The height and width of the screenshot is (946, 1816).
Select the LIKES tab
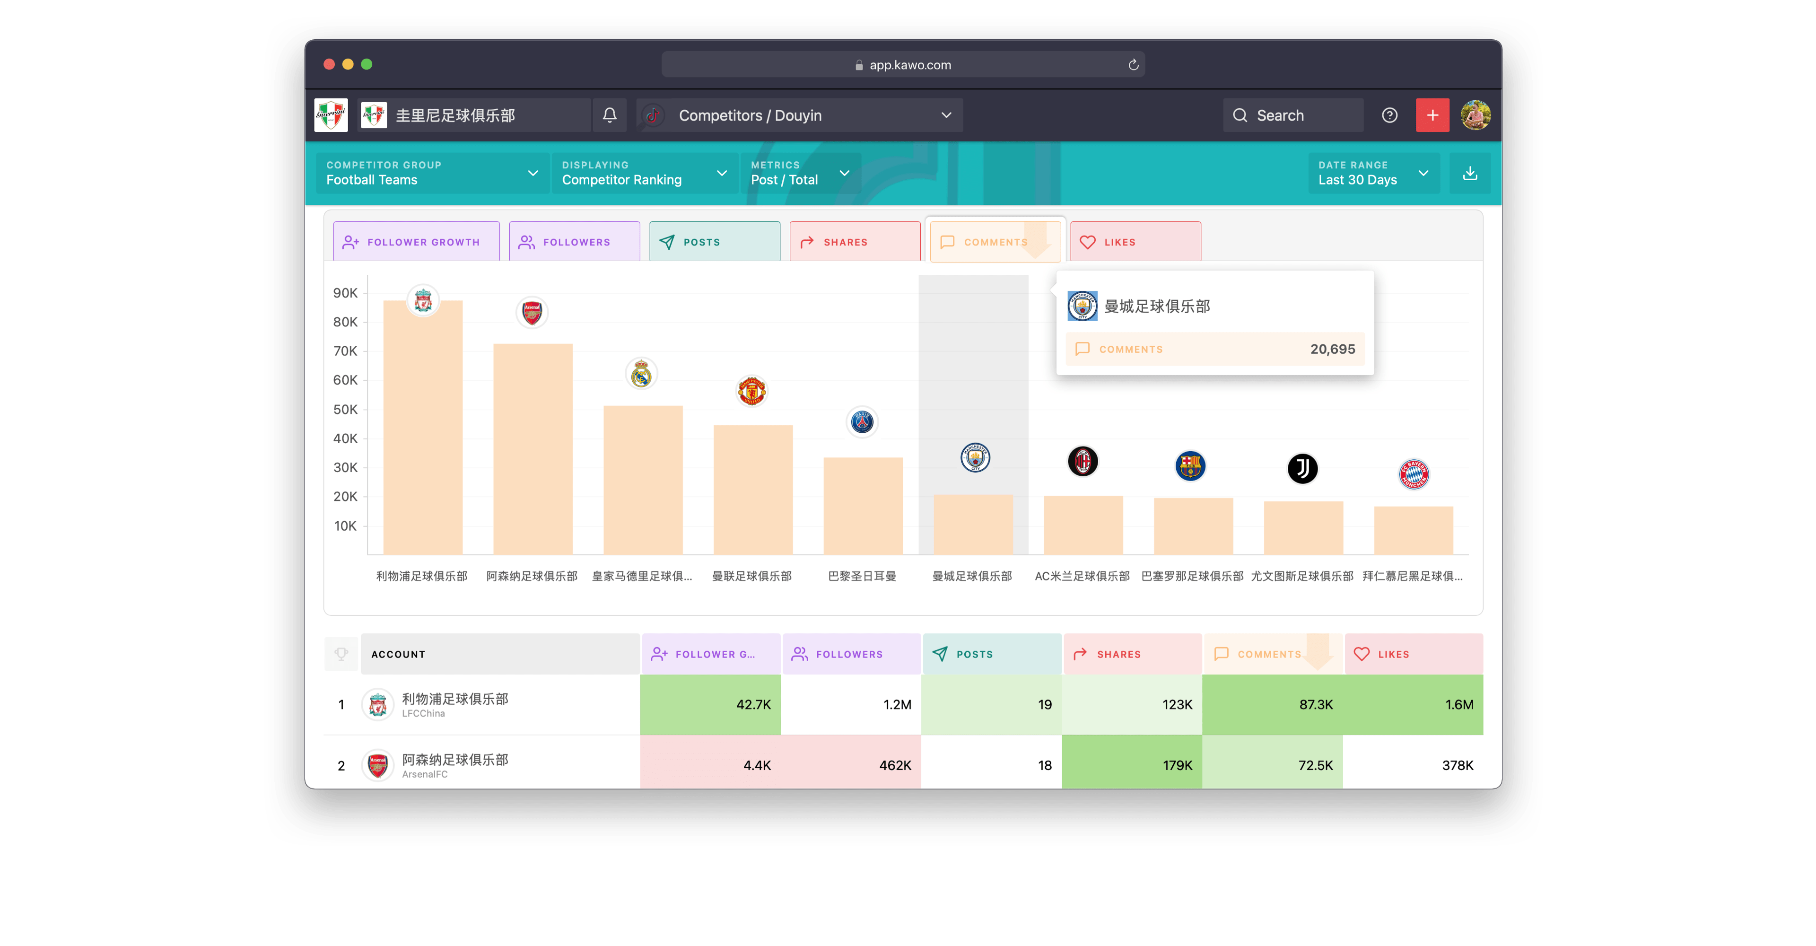coord(1133,241)
